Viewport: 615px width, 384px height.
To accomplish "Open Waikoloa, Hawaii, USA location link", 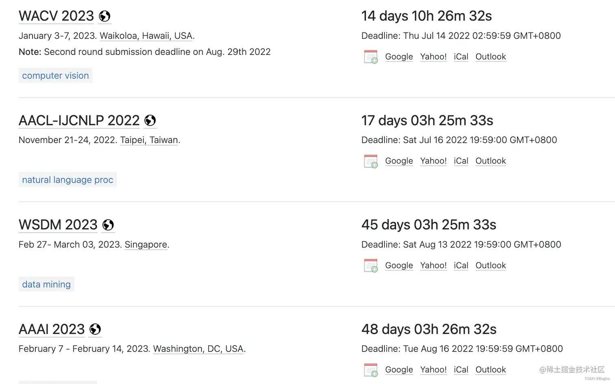I will click(146, 36).
